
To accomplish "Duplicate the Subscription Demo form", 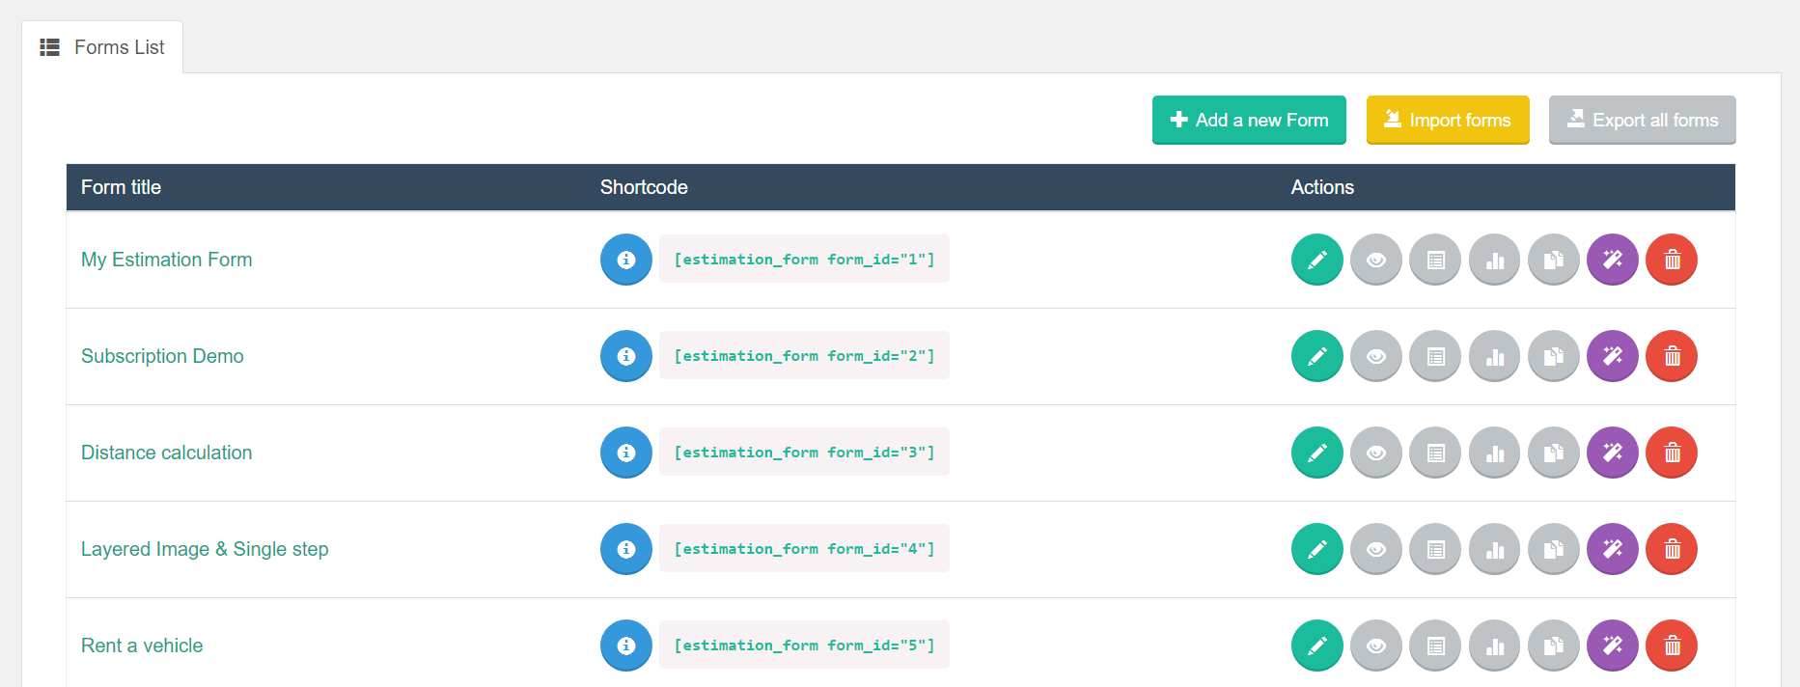I will click(1554, 356).
